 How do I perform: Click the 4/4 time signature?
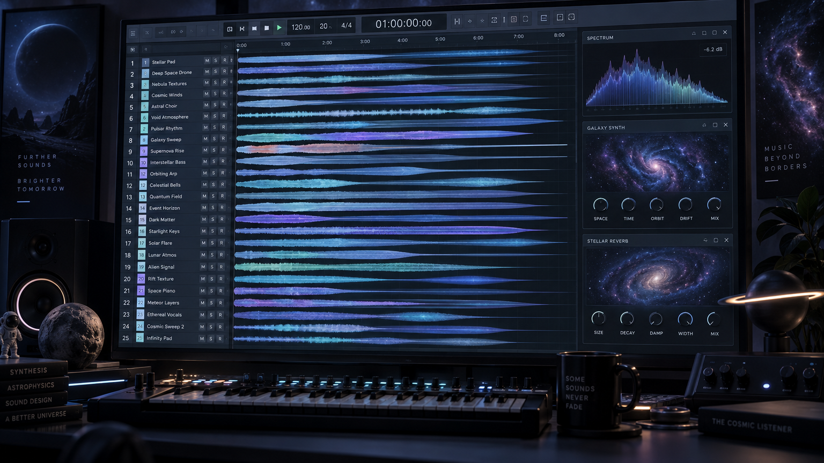pyautogui.click(x=347, y=25)
